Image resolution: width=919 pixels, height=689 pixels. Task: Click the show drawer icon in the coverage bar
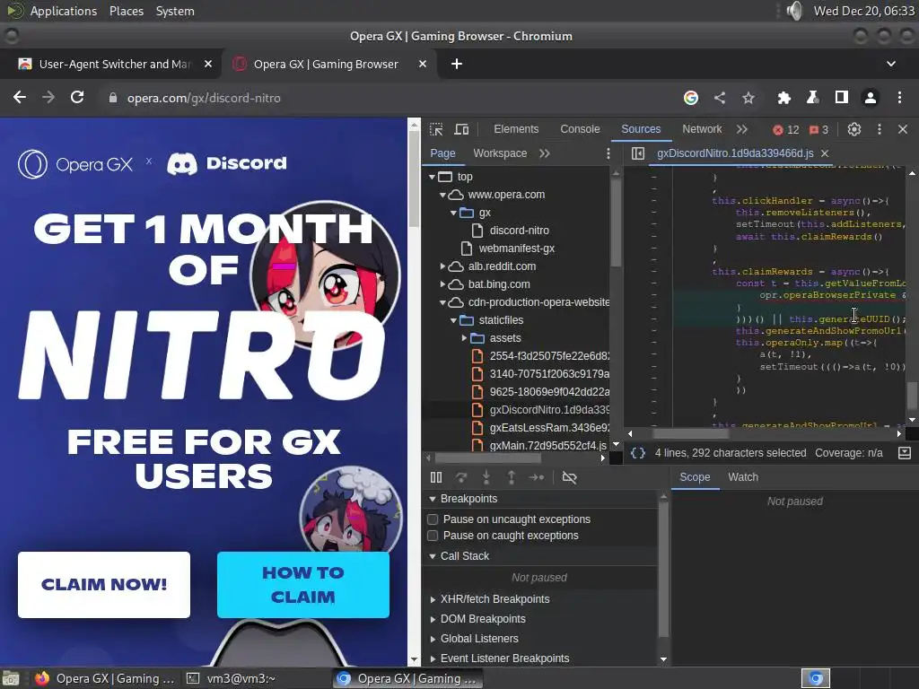click(905, 453)
